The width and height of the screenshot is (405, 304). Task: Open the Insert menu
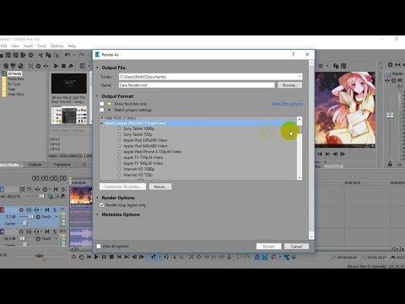[28, 46]
